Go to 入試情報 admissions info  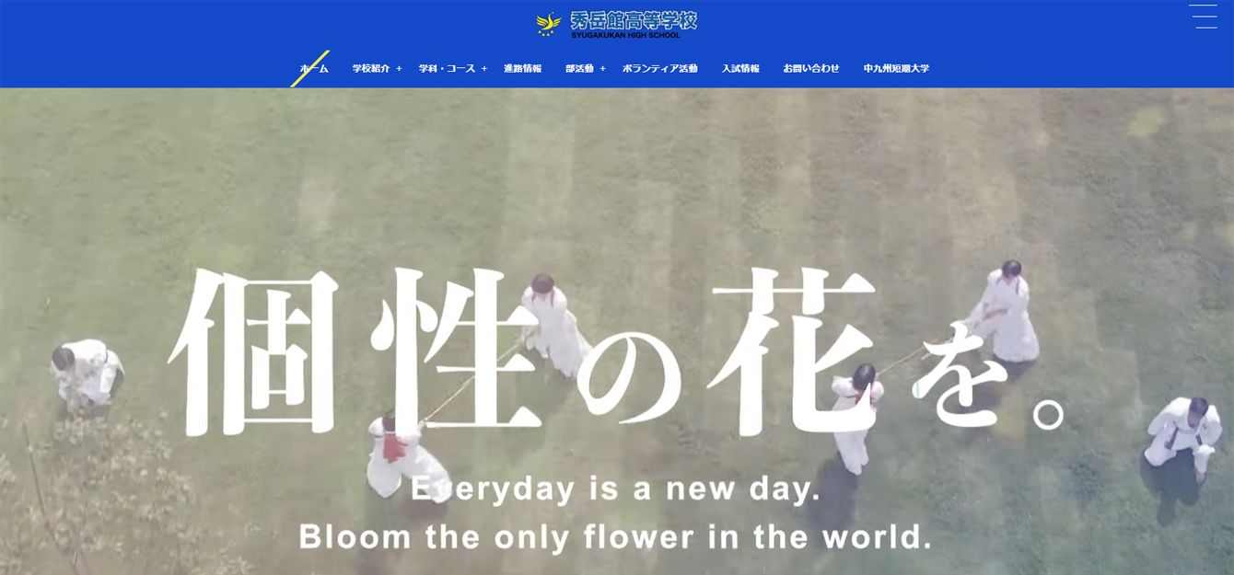740,69
